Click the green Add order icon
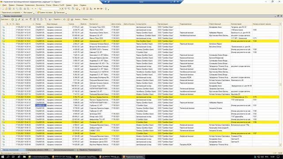 [x=12, y=19]
